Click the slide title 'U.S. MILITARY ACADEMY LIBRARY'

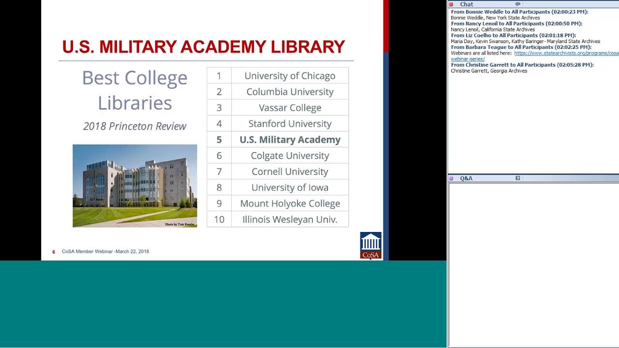click(204, 47)
